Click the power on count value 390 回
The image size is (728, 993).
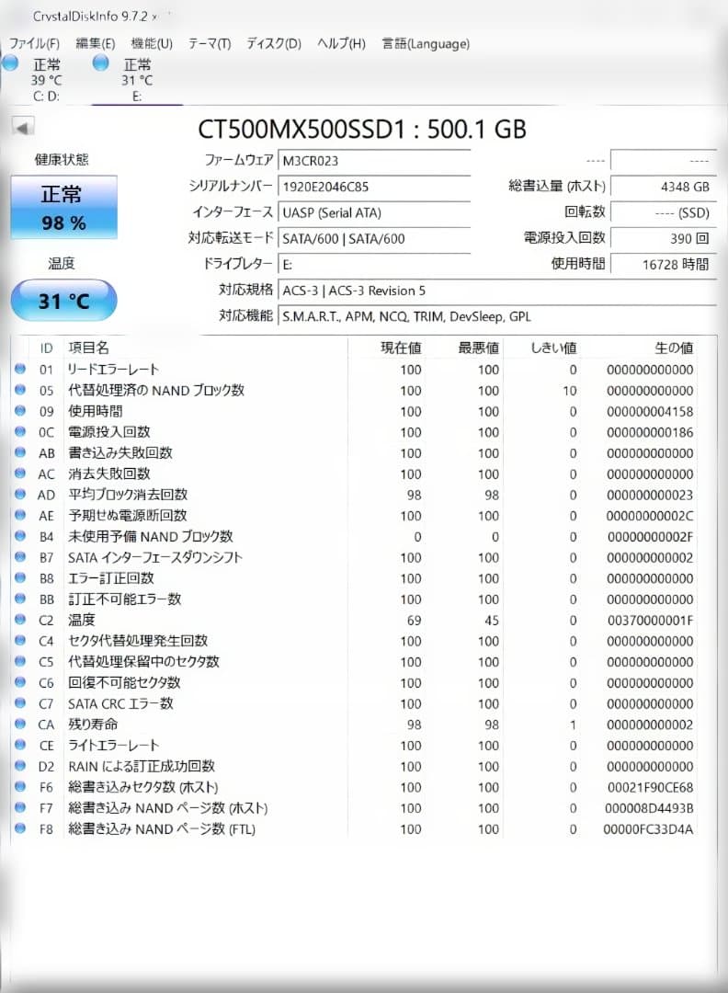tap(664, 239)
